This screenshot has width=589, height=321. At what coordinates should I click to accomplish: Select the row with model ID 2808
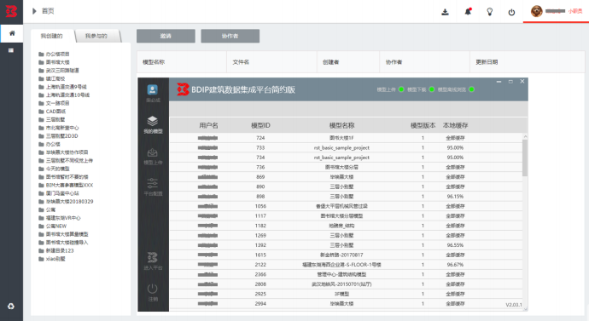point(346,284)
